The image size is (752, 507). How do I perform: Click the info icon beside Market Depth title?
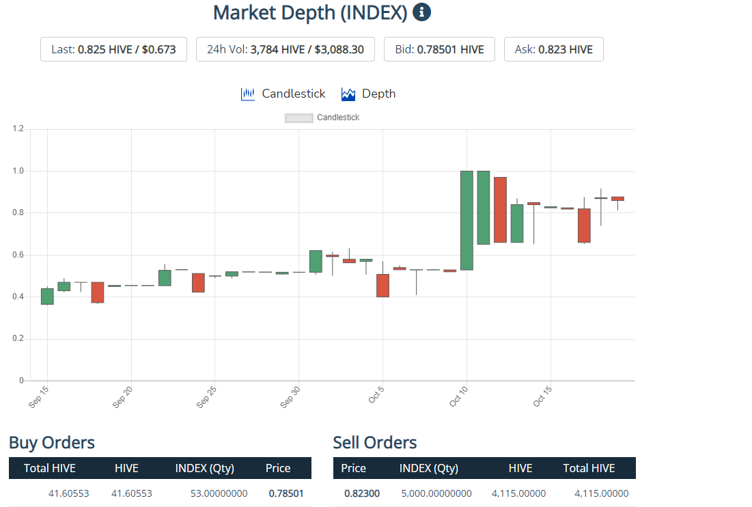(421, 12)
